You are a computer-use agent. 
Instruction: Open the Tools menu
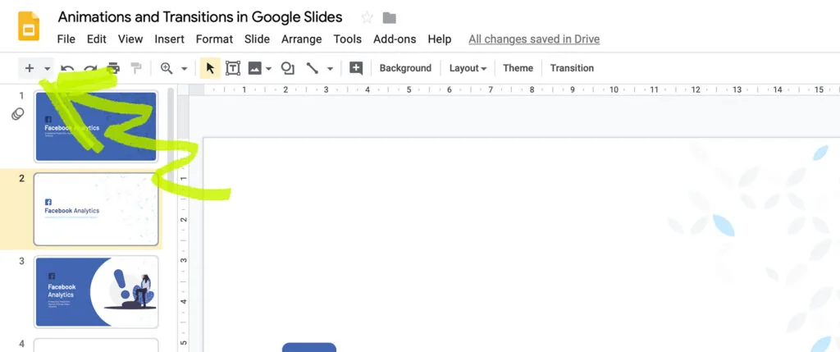coord(347,39)
